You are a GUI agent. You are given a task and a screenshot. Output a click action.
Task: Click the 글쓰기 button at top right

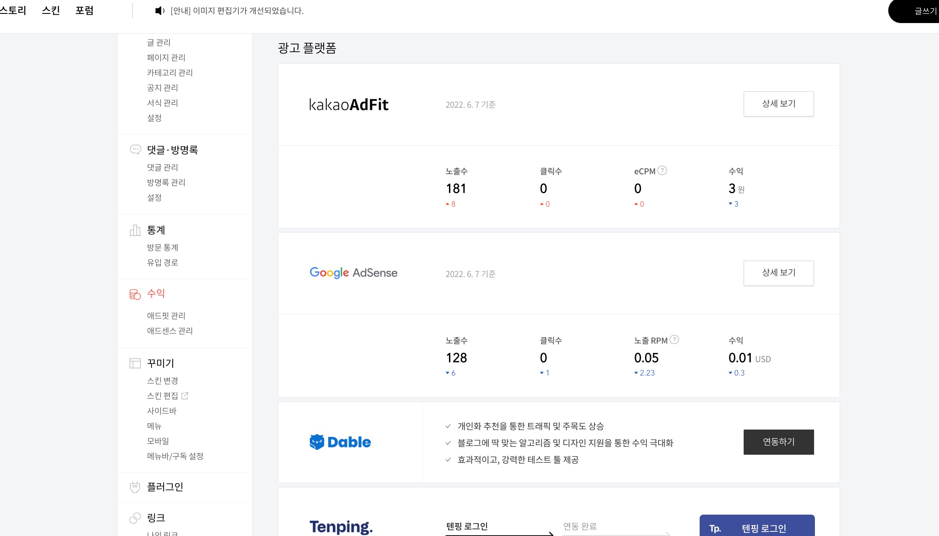(914, 11)
